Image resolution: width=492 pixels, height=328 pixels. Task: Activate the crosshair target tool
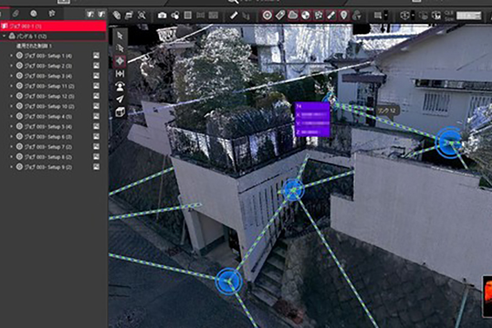pos(119,61)
